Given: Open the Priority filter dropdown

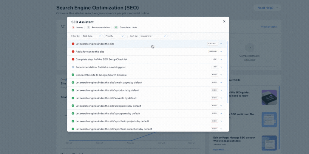Looking at the screenshot, I should click(x=114, y=36).
